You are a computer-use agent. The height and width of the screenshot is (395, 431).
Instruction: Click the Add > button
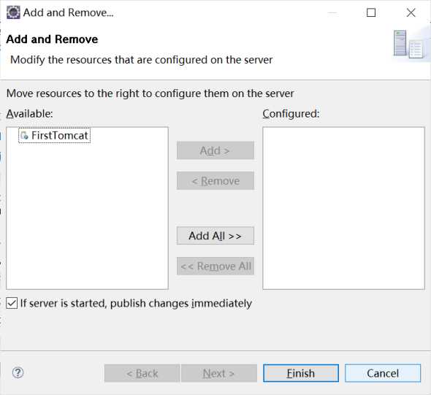click(x=215, y=150)
